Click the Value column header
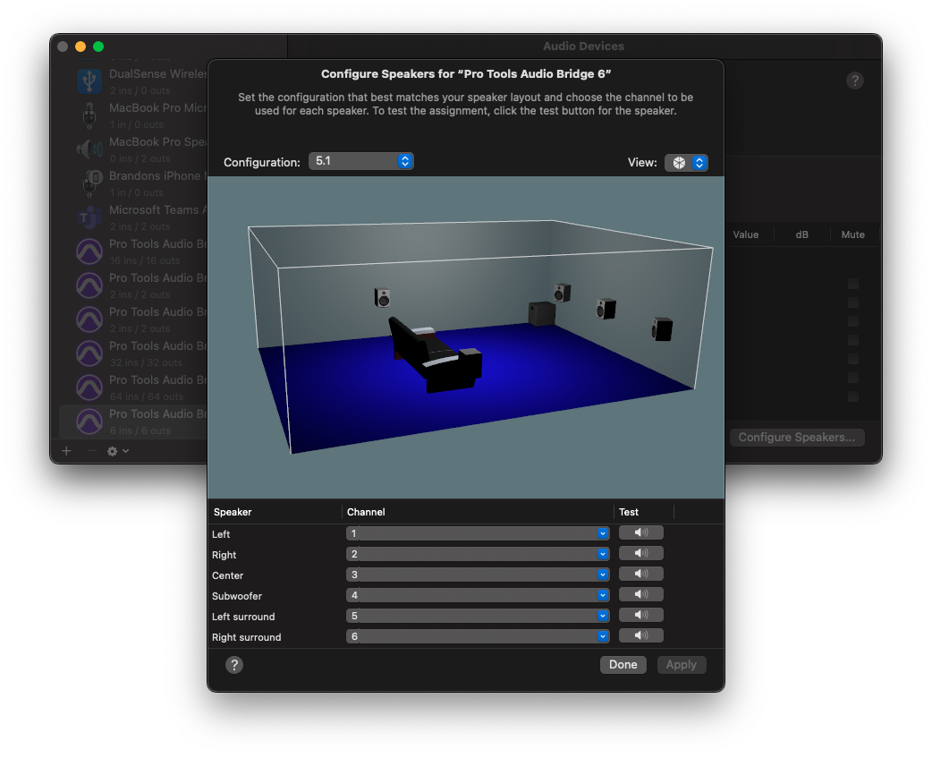Image resolution: width=932 pixels, height=758 pixels. click(745, 234)
